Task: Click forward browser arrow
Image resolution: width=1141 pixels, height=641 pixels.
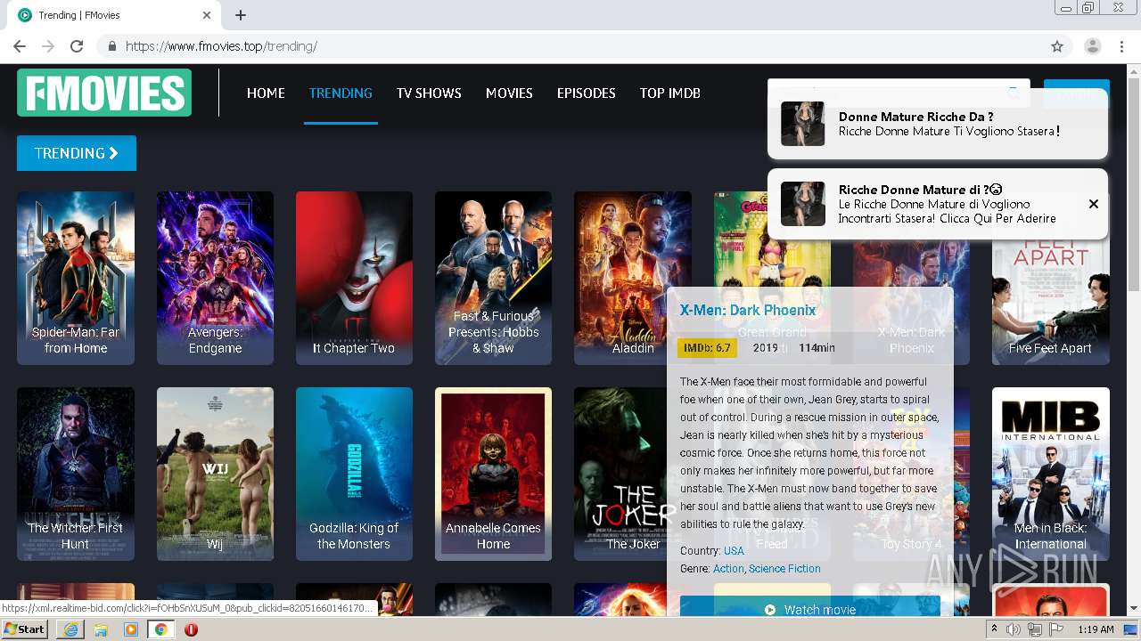Action: click(48, 46)
